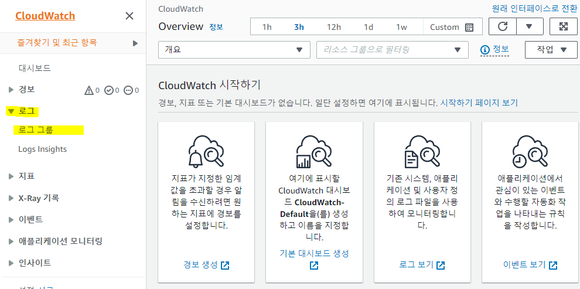Click the alarm bell cloud icon
Viewport: 580px width, 289px height.
206,151
